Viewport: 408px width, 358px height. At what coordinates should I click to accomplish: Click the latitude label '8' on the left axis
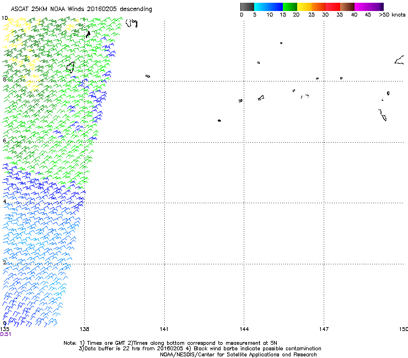coord(4,79)
